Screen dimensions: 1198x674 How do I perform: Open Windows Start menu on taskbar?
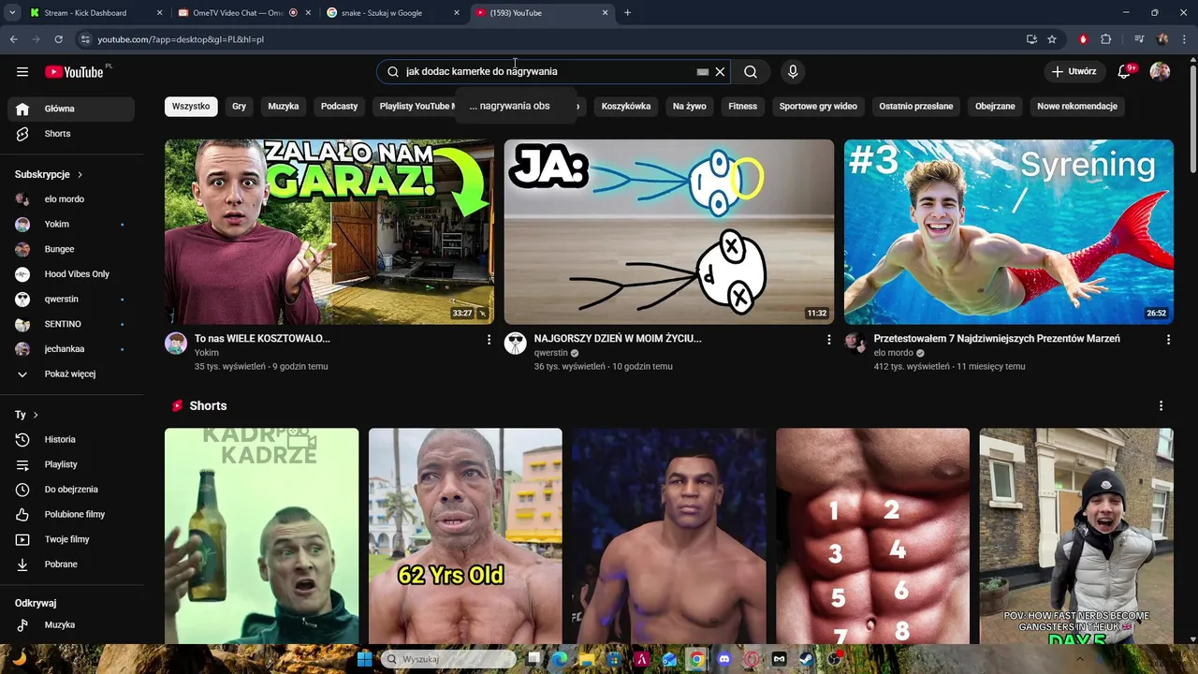[364, 659]
